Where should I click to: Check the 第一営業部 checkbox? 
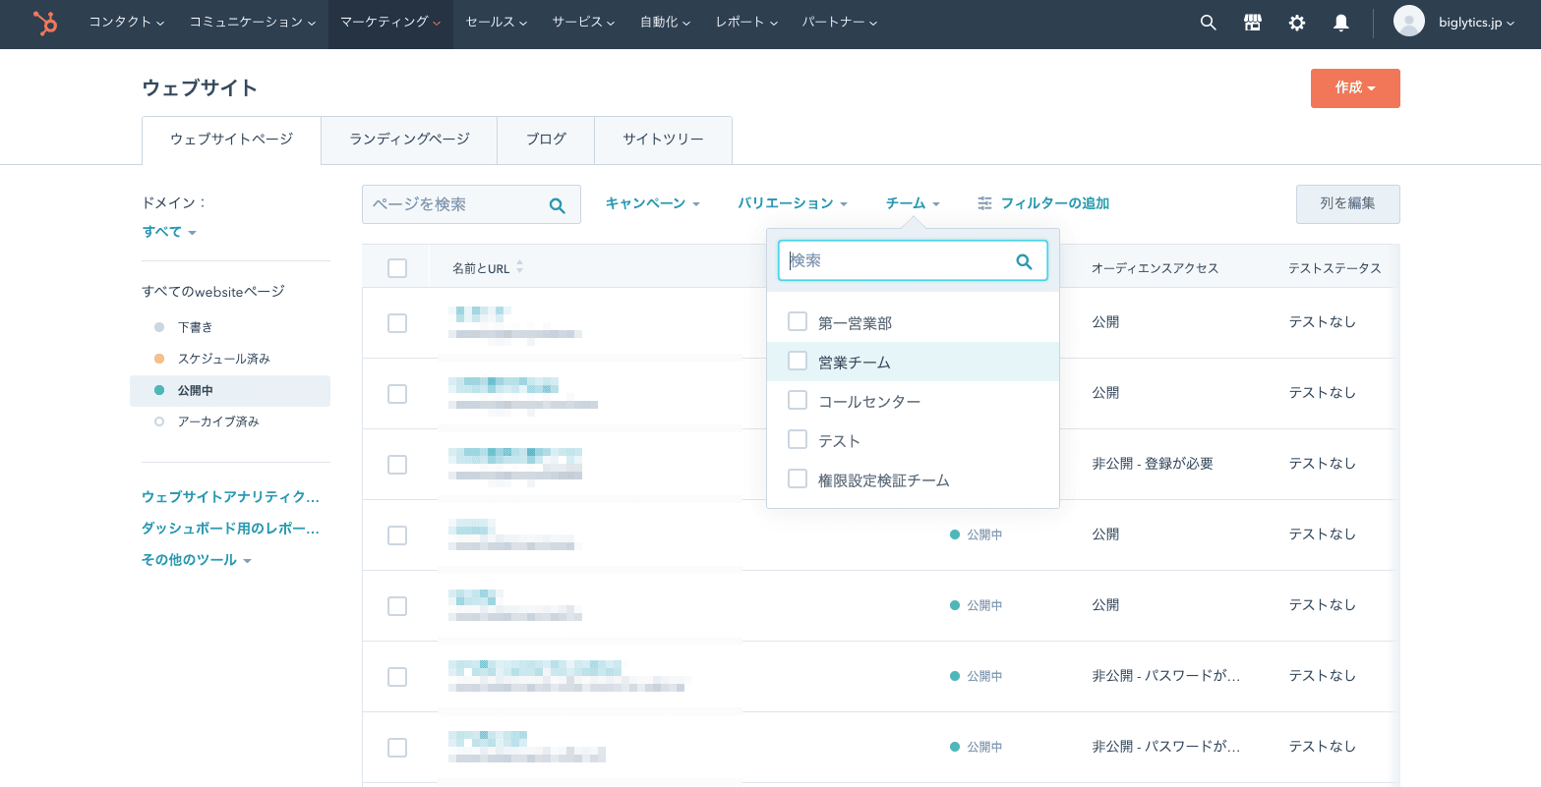[798, 321]
